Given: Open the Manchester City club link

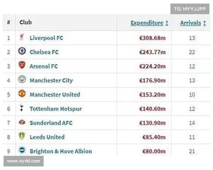Looking at the screenshot, I should point(51,80).
